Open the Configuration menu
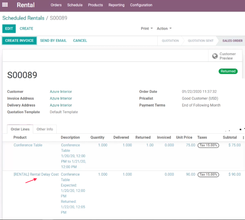Screen dimensions: 245x220 click(141, 5)
